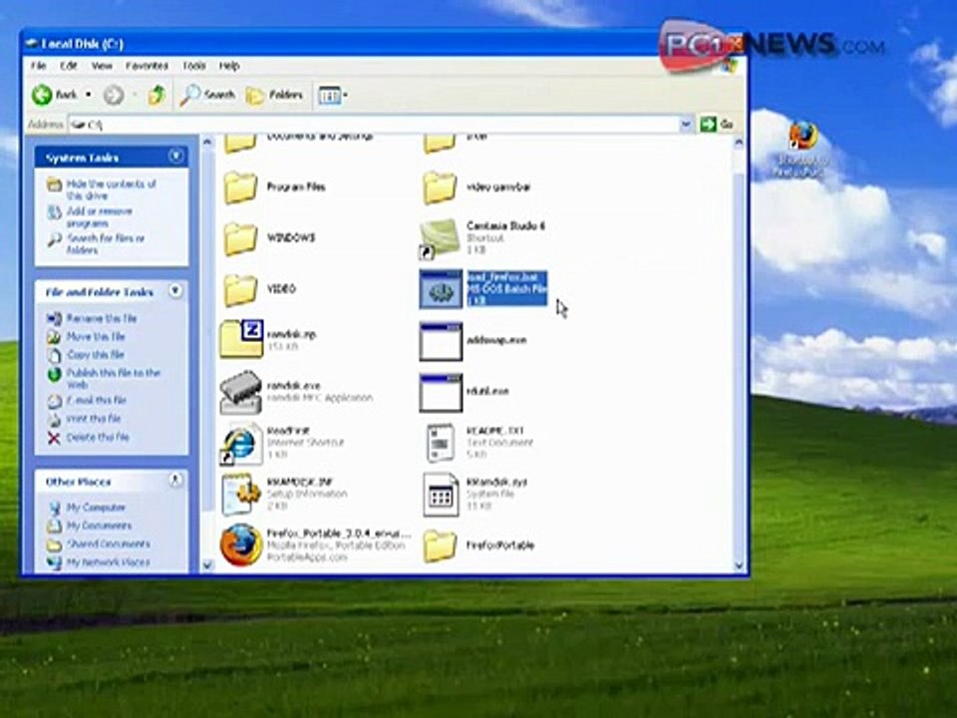Image resolution: width=957 pixels, height=718 pixels.
Task: Open the address bar dropdown arrow
Action: [x=686, y=125]
